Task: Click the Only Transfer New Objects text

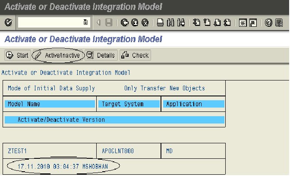Action: point(164,88)
